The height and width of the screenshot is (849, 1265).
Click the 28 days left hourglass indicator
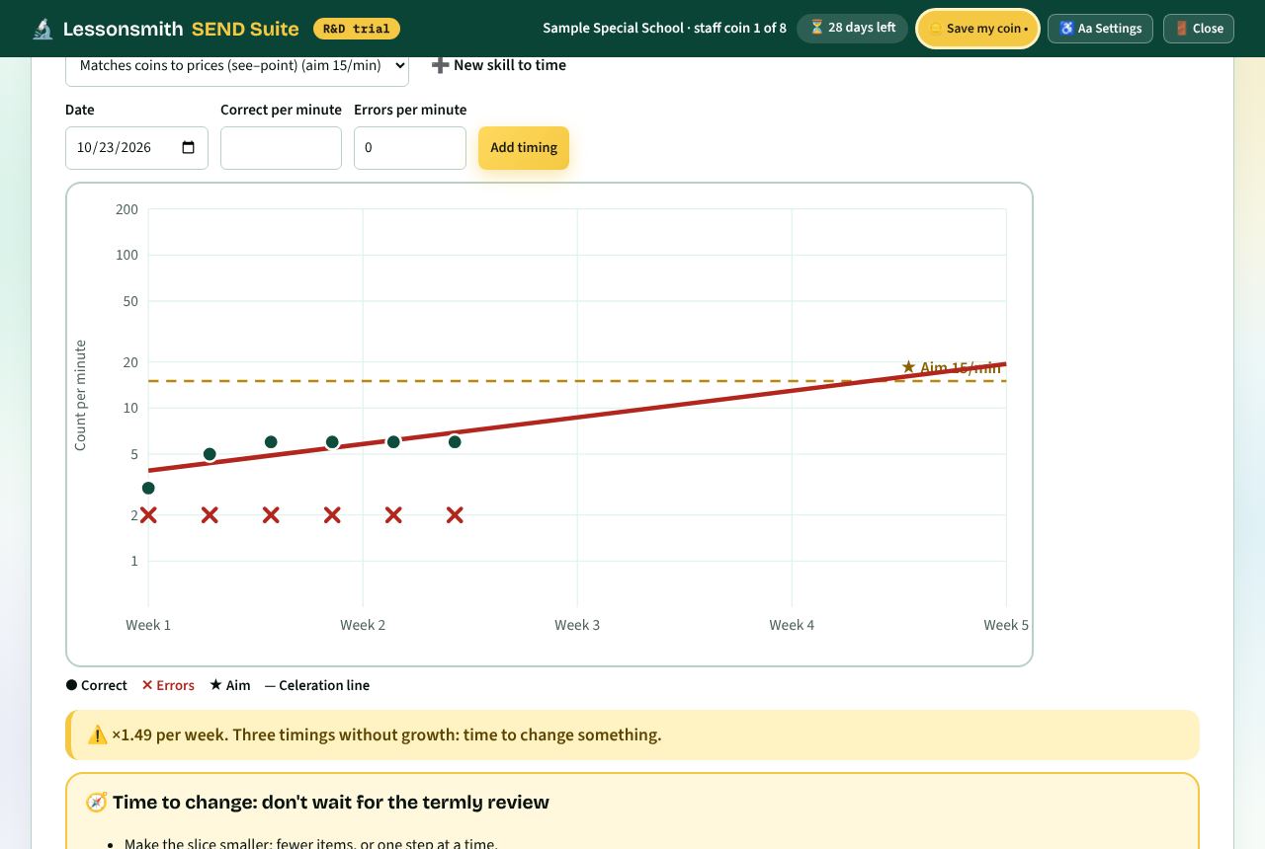click(852, 28)
